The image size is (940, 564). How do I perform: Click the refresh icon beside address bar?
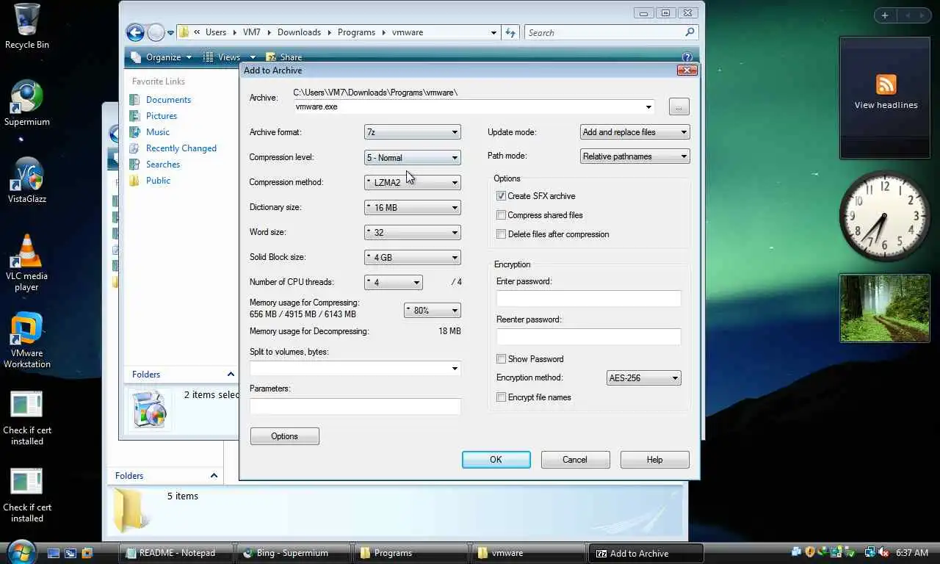(x=510, y=32)
